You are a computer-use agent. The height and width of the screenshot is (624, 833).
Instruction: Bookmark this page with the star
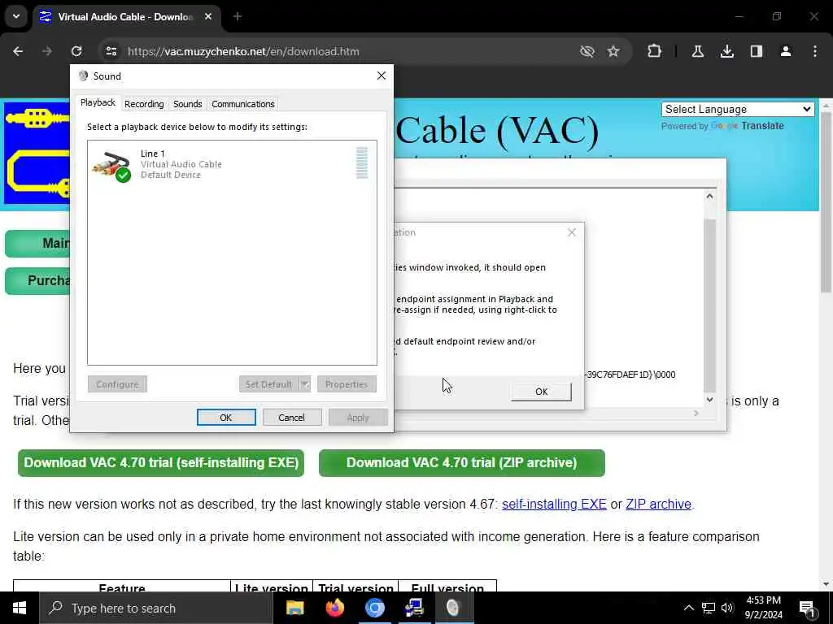(x=613, y=51)
